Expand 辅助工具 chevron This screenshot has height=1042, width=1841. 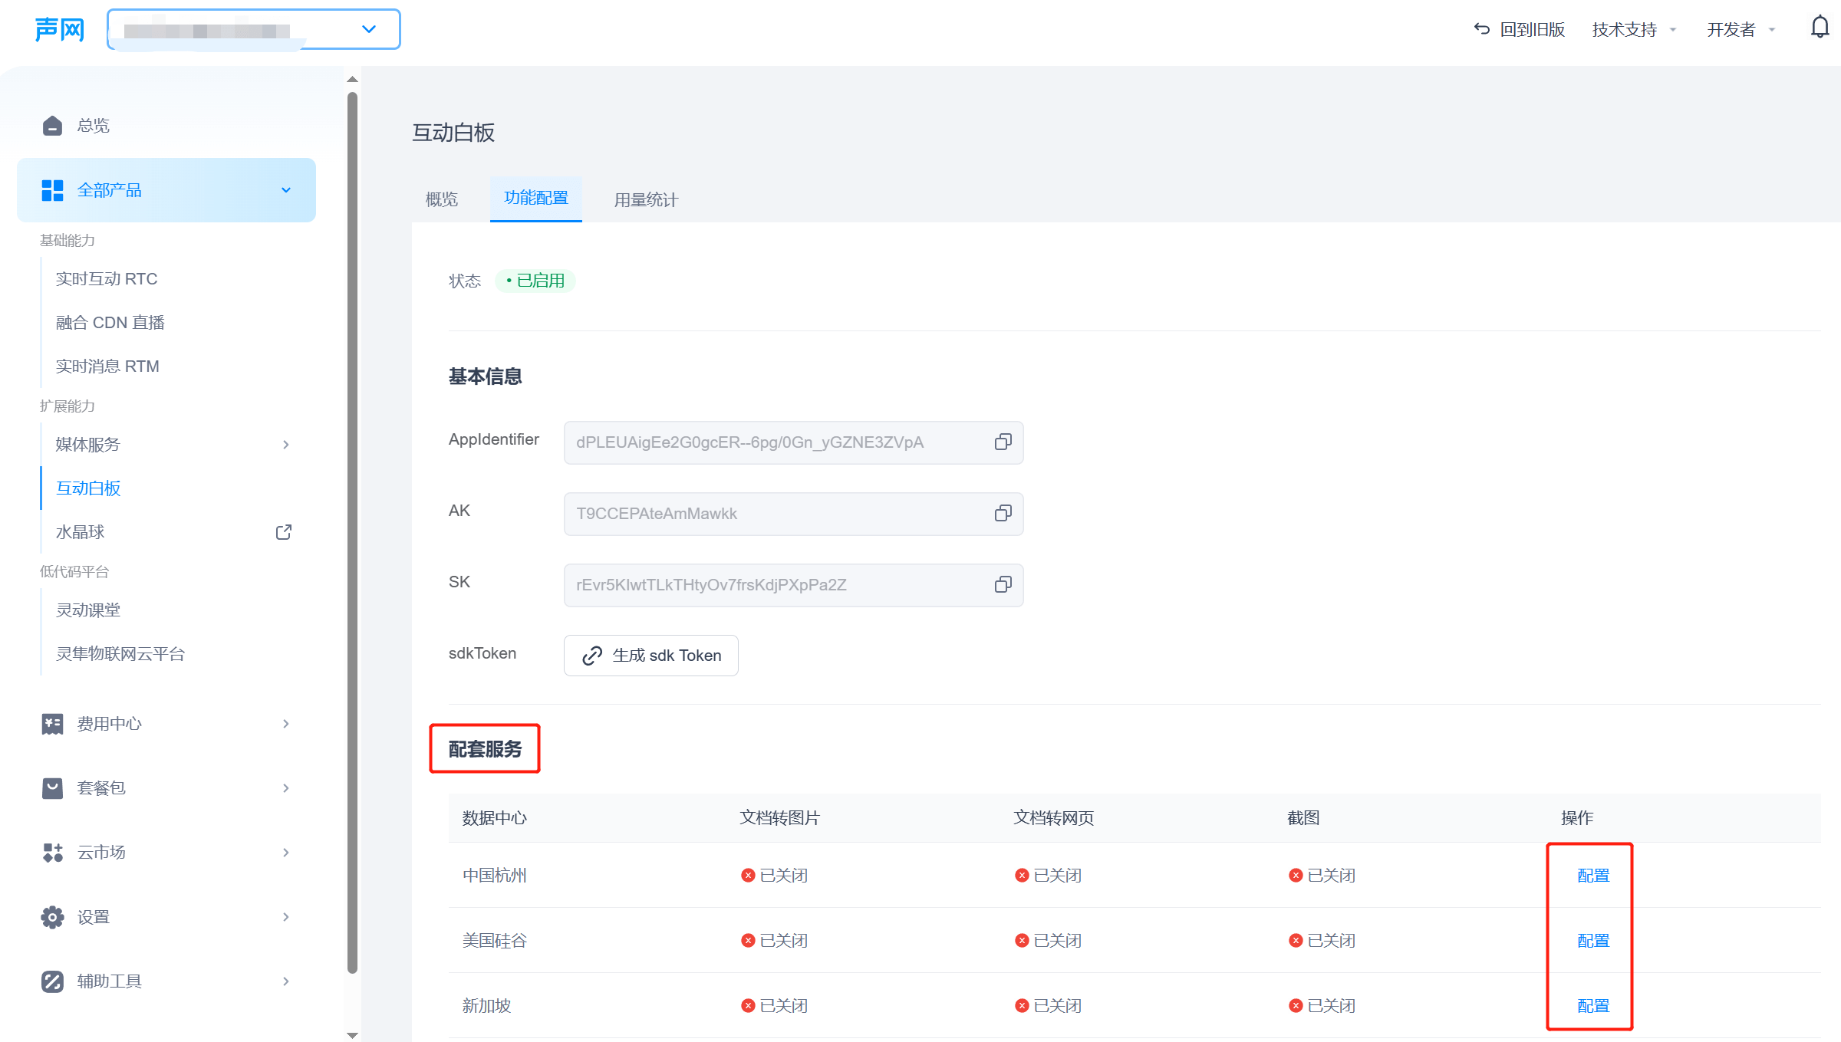[286, 981]
